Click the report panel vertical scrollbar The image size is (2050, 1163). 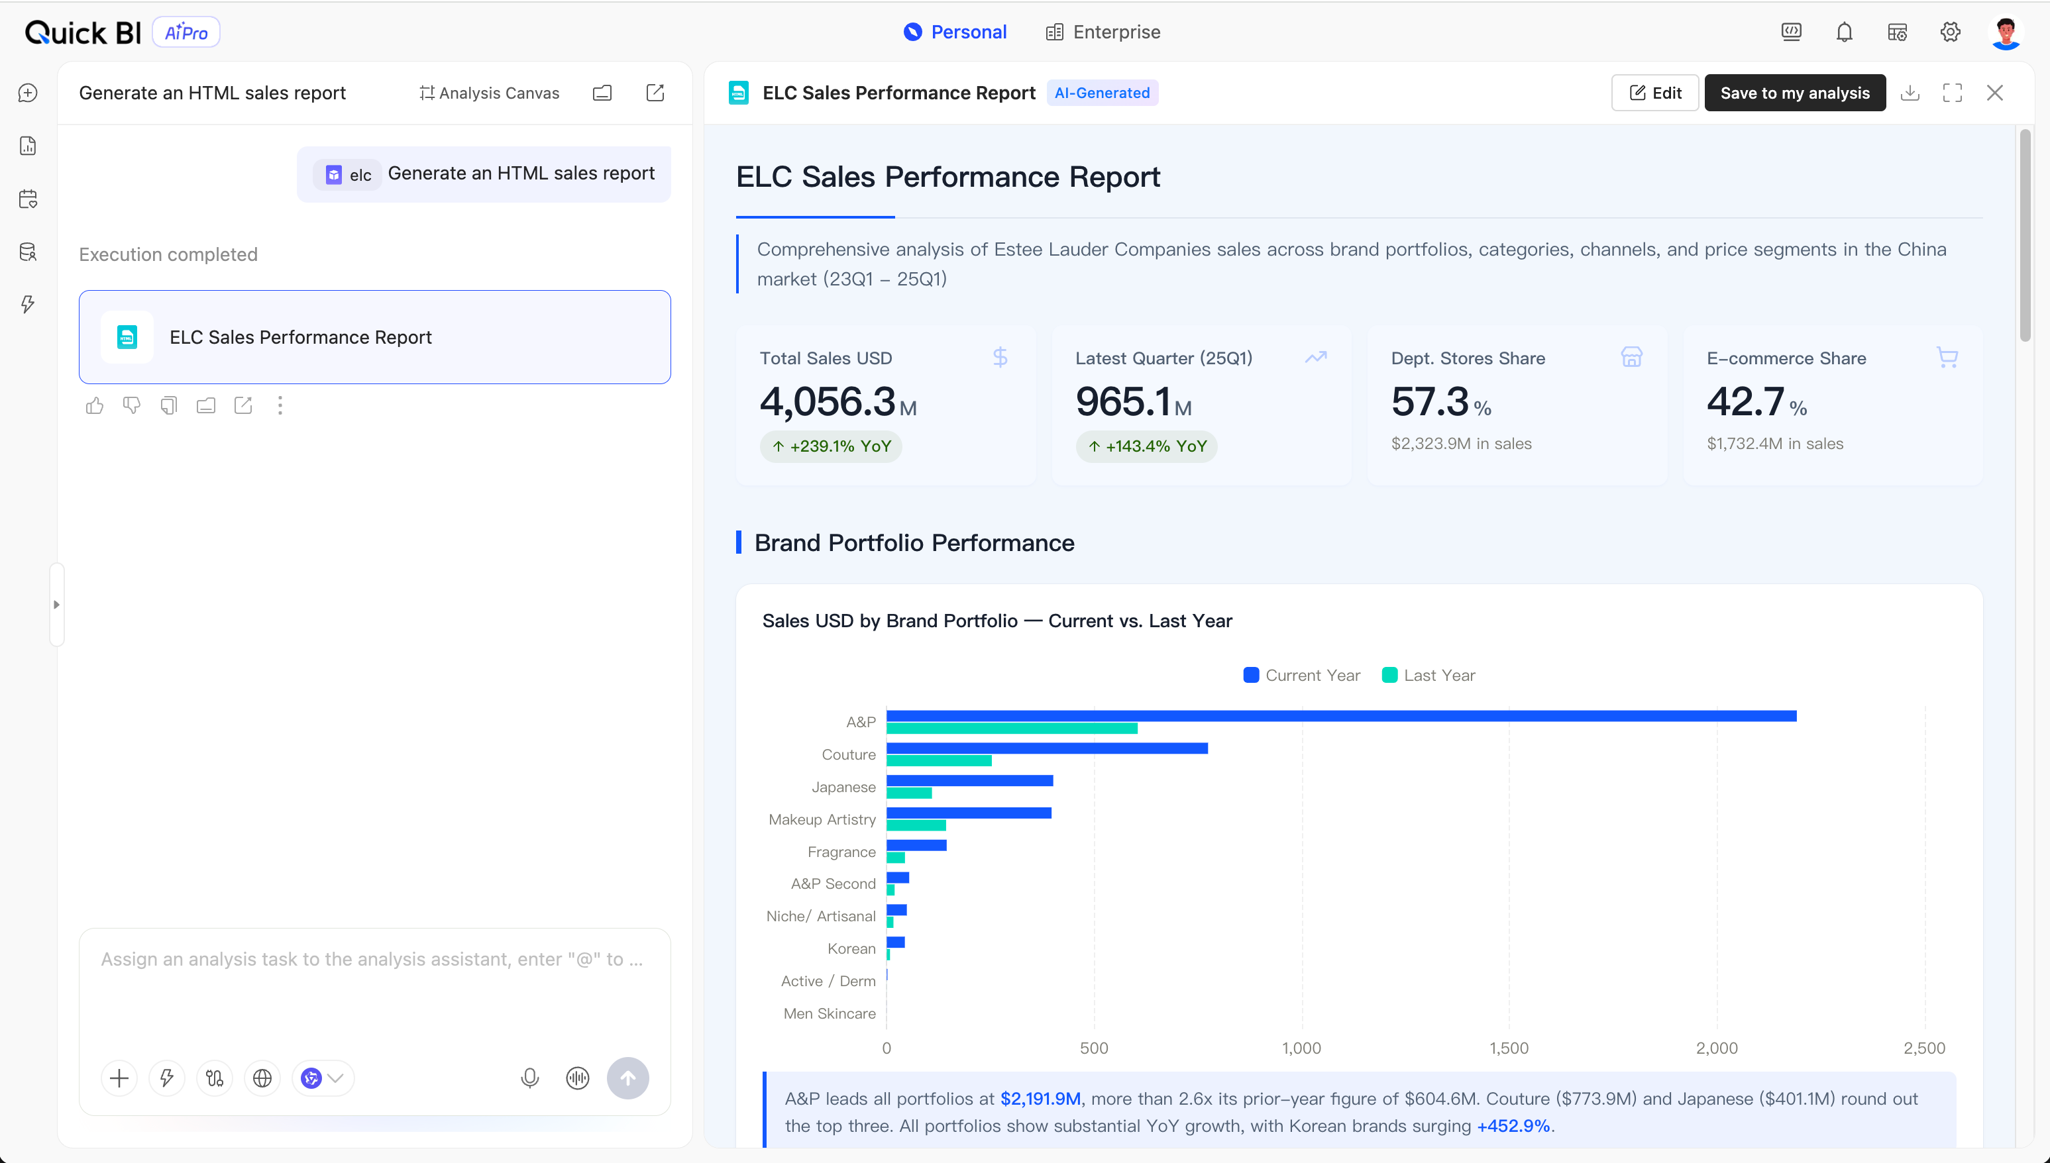2024,236
